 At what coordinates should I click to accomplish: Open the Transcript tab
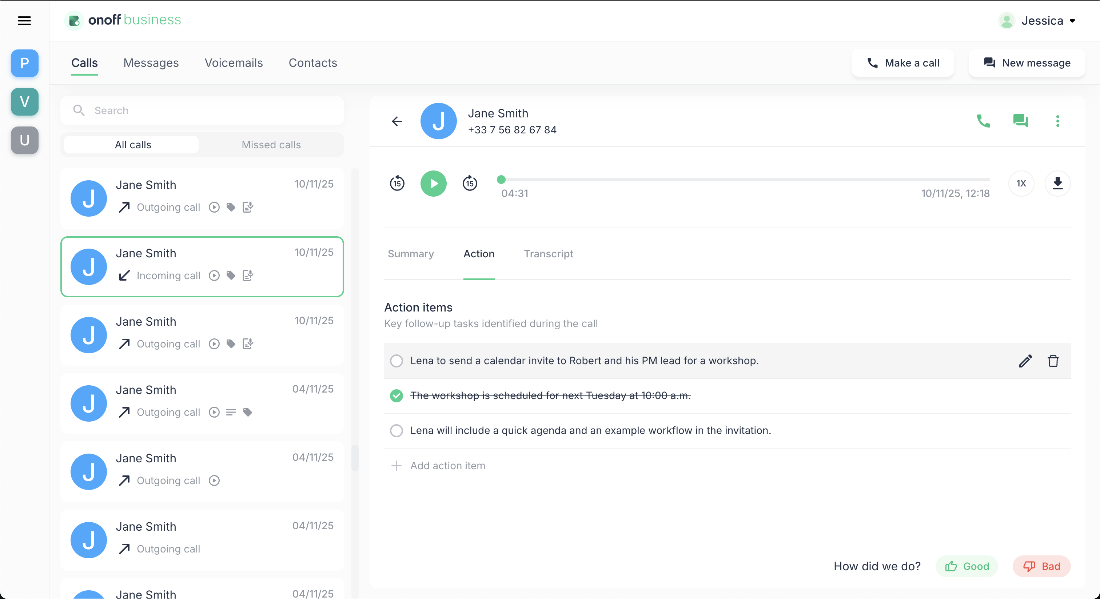click(x=548, y=254)
